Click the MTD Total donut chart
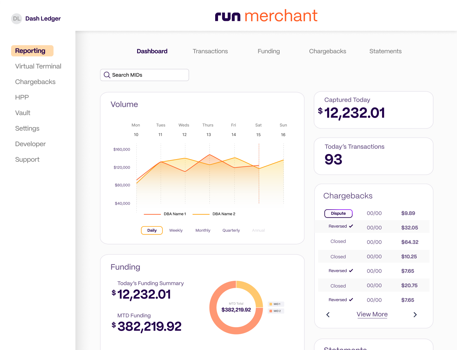The height and width of the screenshot is (350, 457). point(236,307)
